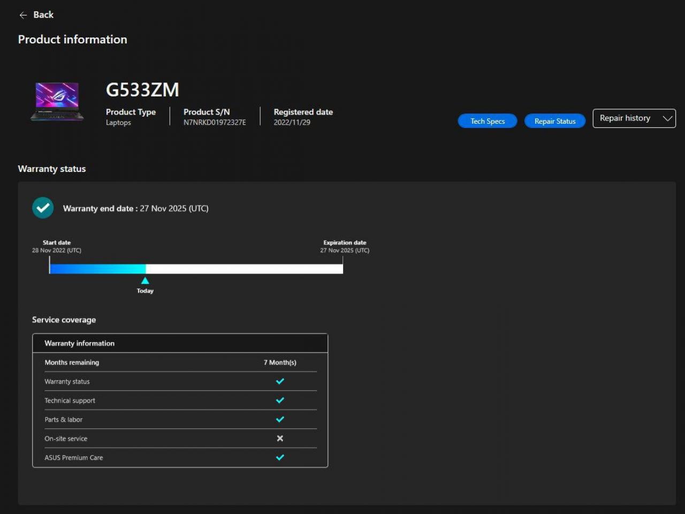Image resolution: width=685 pixels, height=514 pixels.
Task: Click the Warranty status section heading
Action: 52,169
